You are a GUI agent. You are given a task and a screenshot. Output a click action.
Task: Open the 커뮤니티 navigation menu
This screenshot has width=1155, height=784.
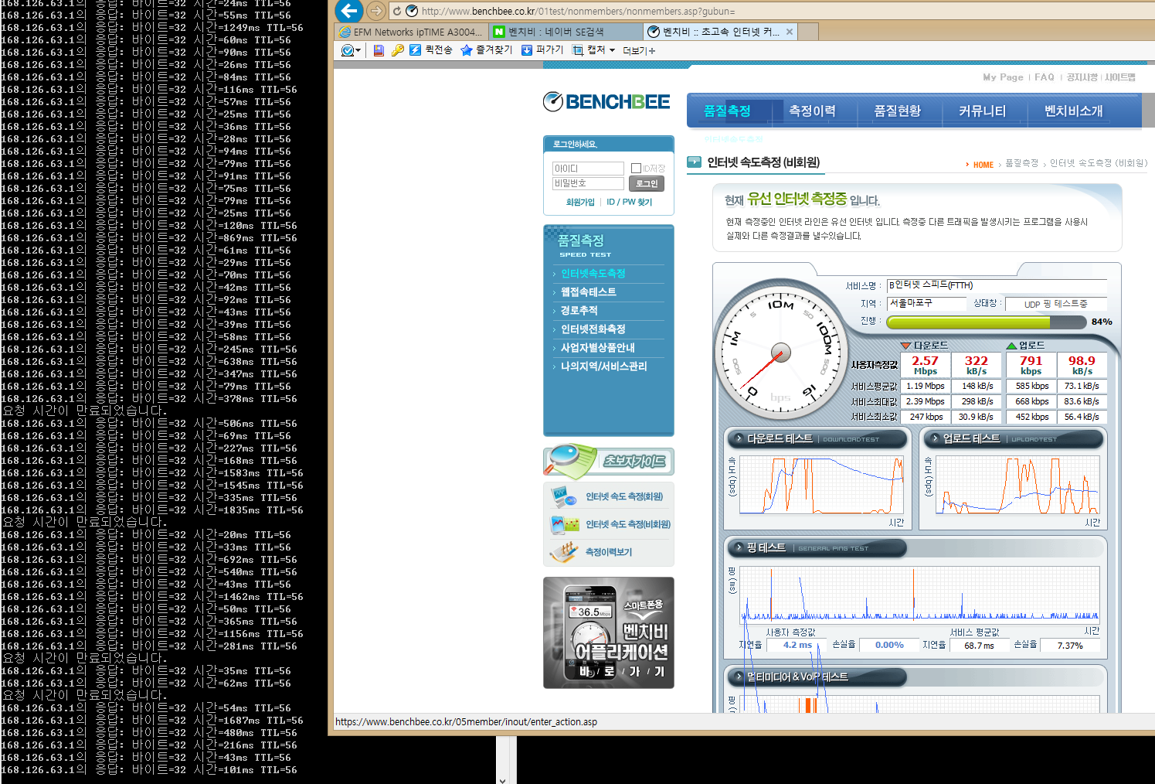[982, 111]
